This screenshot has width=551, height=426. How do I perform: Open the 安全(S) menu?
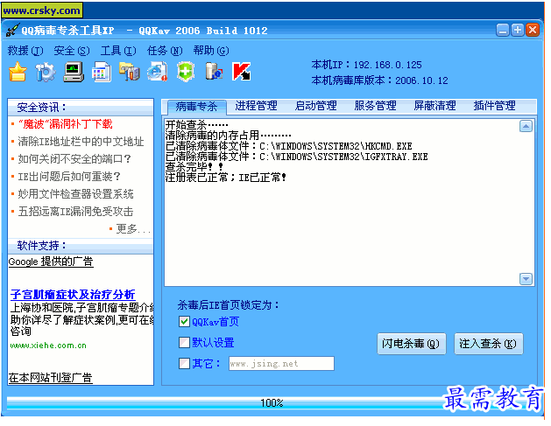point(71,51)
